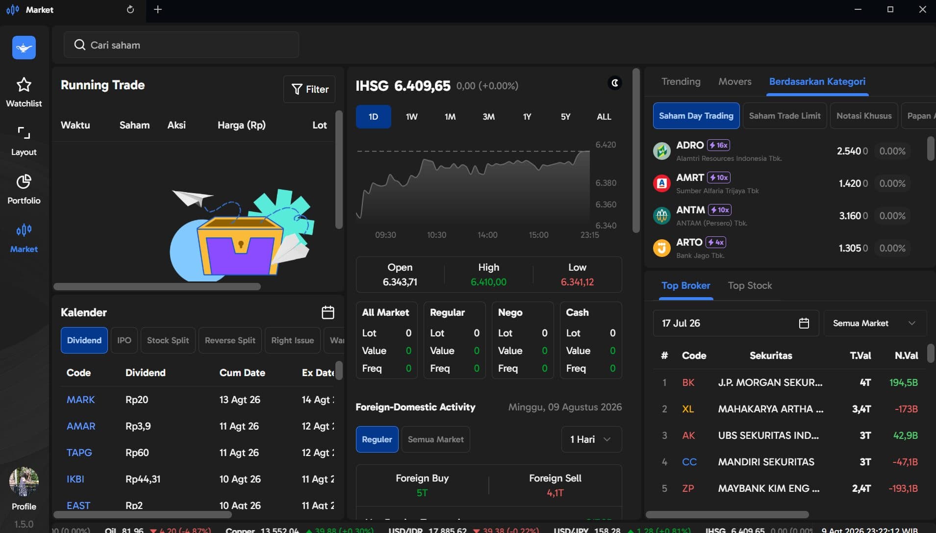
Task: Open the 17 Jul 26 date field
Action: (735, 323)
